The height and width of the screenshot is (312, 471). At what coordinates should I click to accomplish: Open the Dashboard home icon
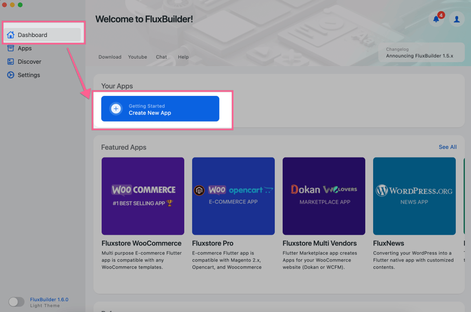tap(11, 35)
